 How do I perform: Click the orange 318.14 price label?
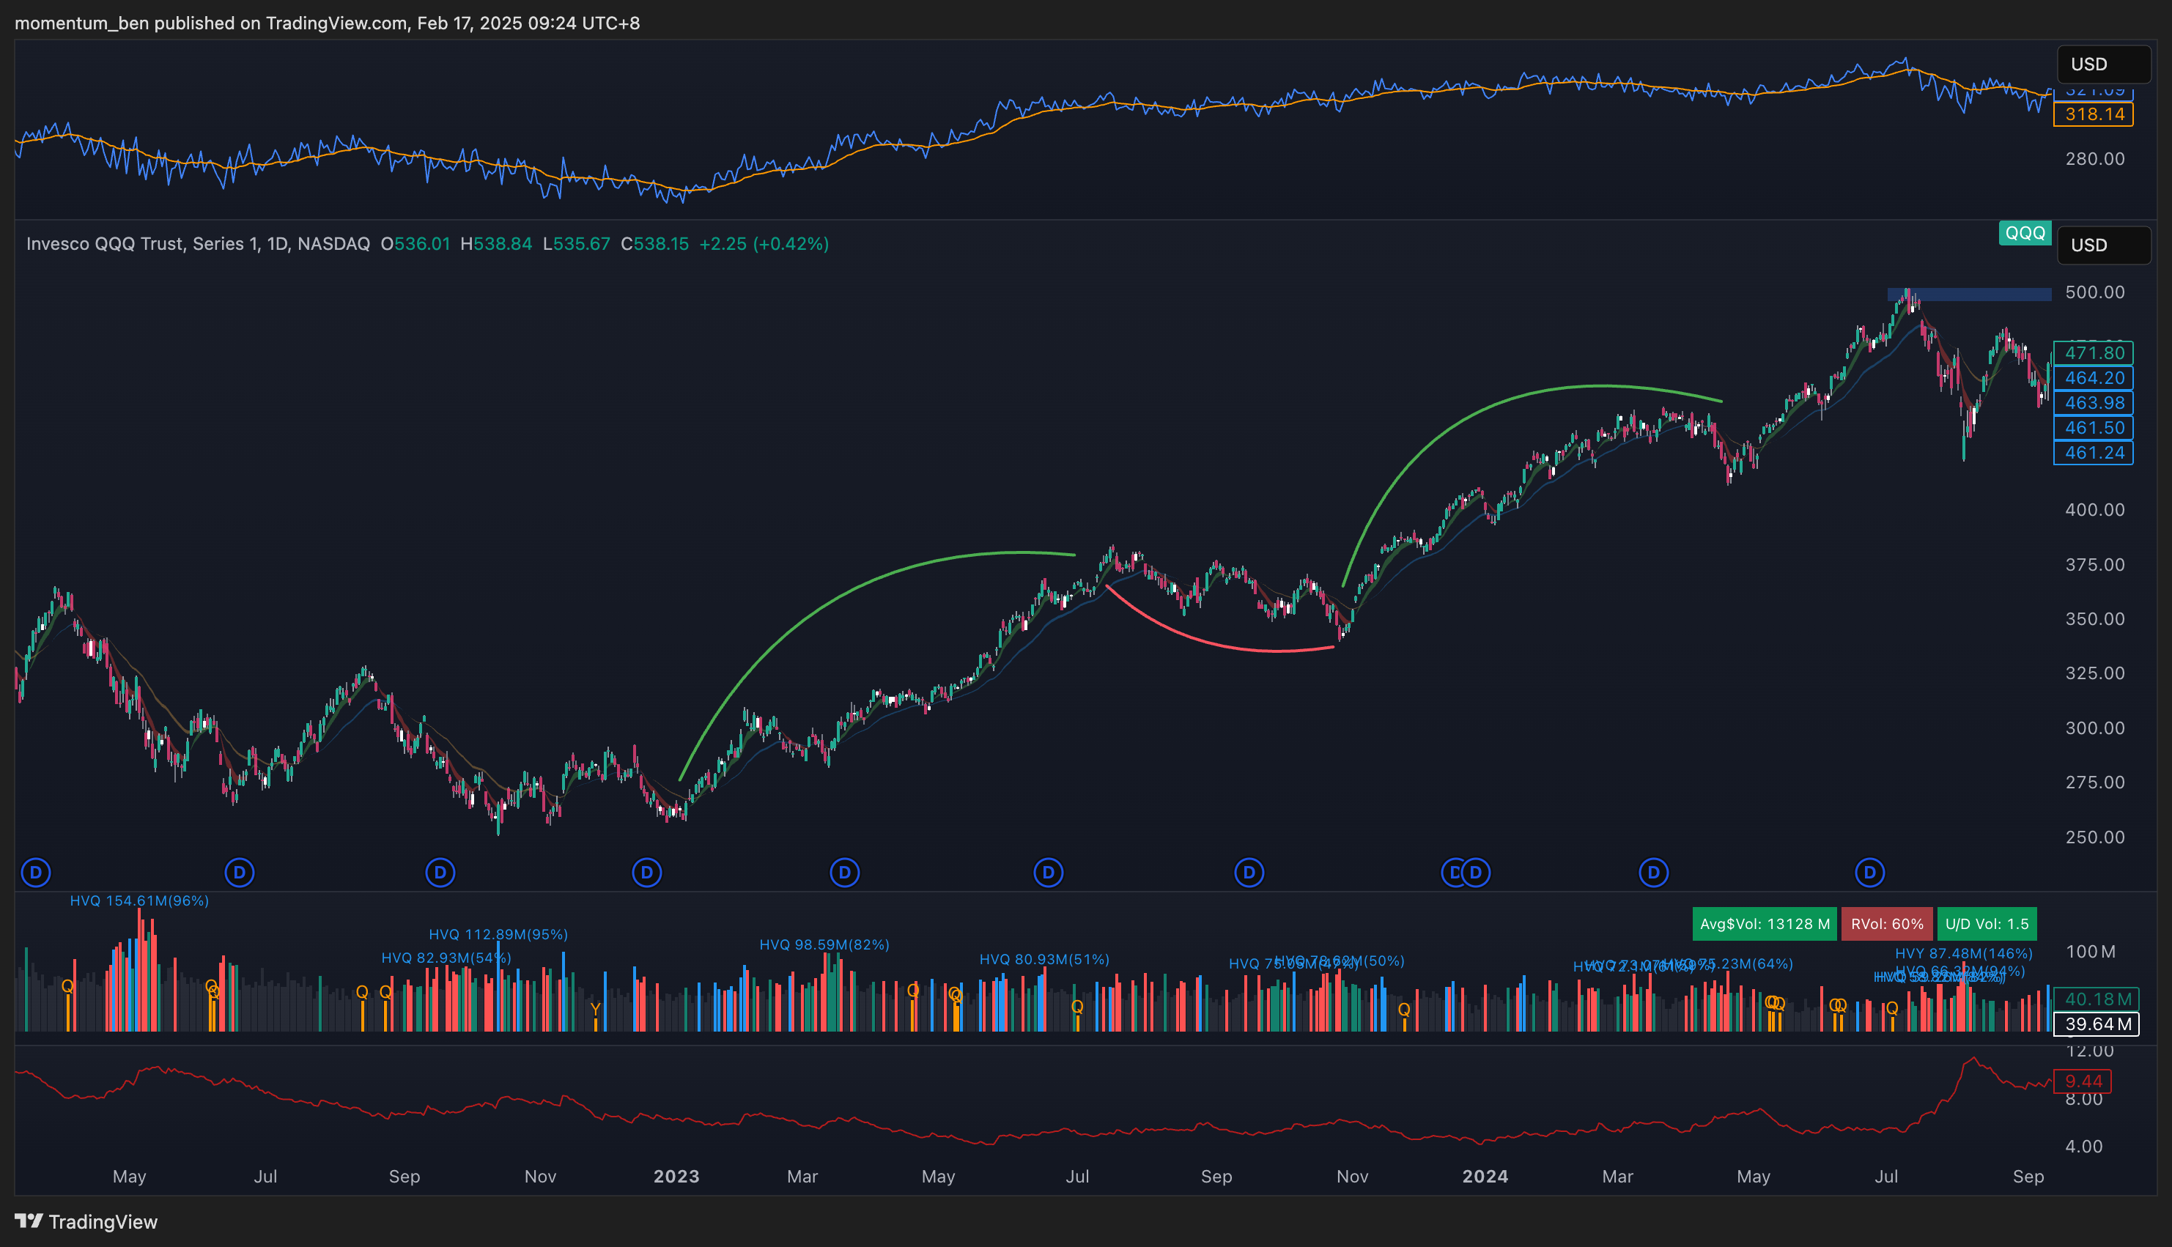tap(2093, 114)
